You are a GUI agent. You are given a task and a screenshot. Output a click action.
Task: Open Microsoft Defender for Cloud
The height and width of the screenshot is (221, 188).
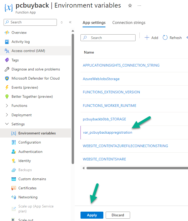36,78
